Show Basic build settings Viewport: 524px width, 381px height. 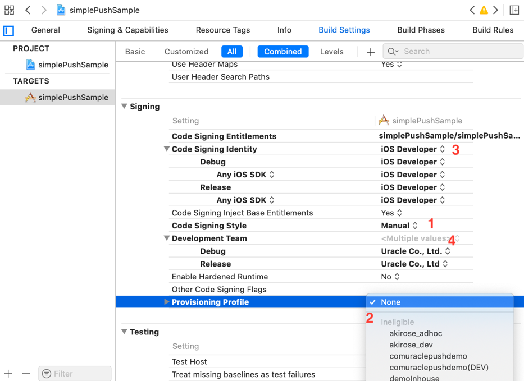coord(135,52)
